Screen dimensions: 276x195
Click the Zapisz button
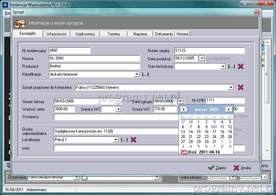[217, 168]
